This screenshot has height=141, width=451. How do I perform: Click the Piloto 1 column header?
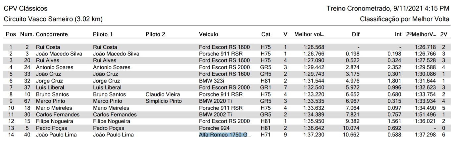click(x=103, y=34)
